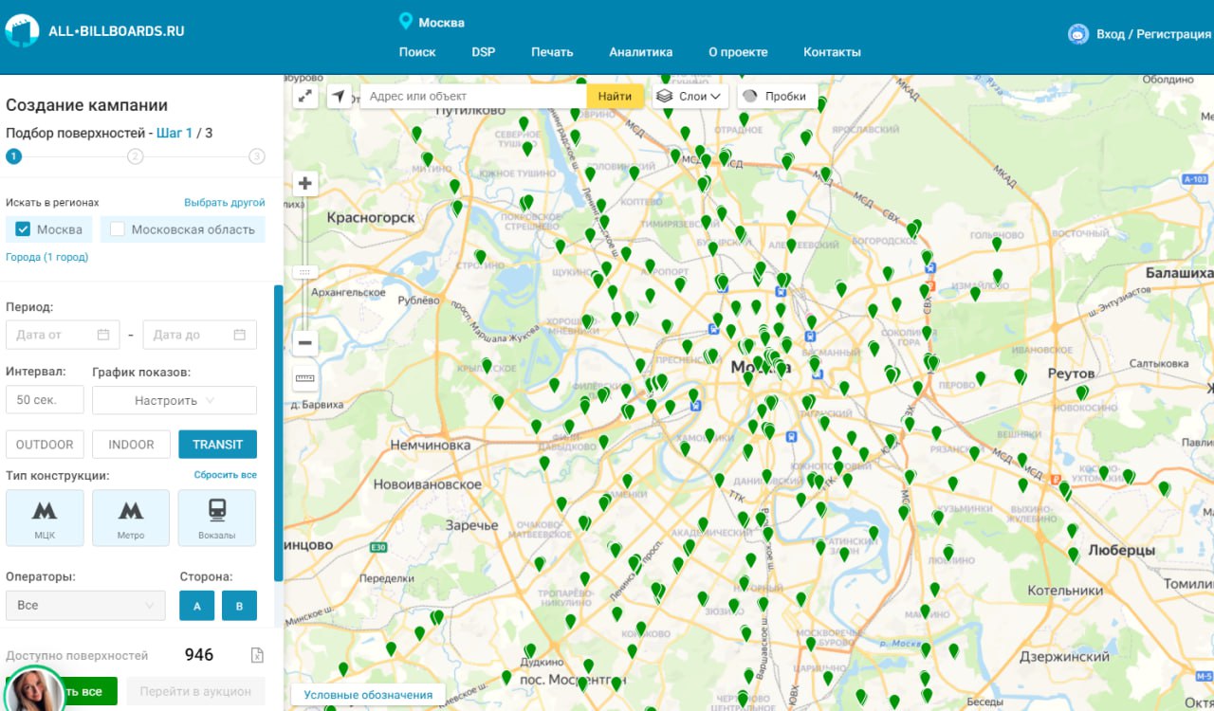Viewport: 1214px width, 711px height.
Task: Toggle fullscreen map expand icon
Action: click(x=305, y=96)
